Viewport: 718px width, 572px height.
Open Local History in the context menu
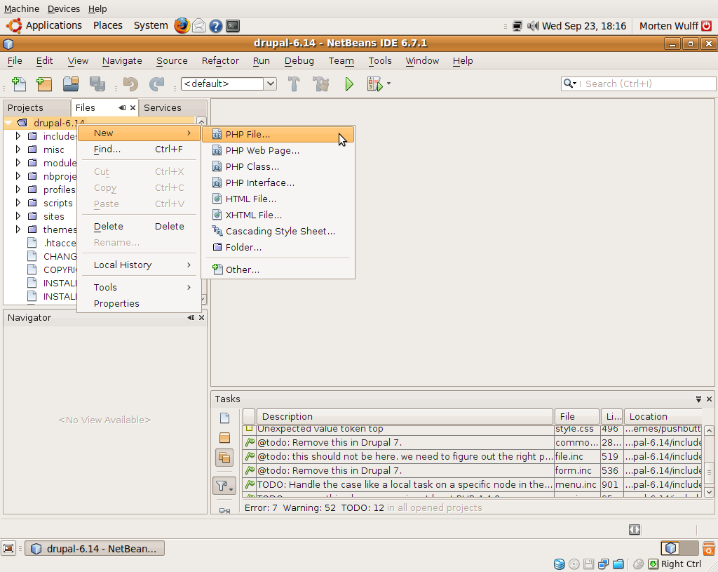click(x=140, y=265)
